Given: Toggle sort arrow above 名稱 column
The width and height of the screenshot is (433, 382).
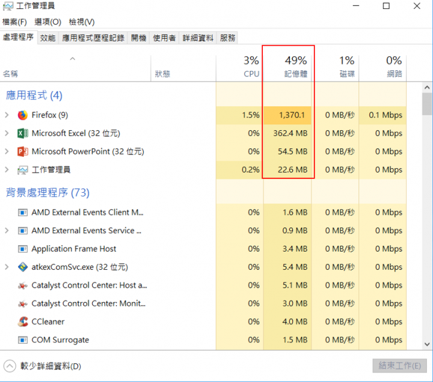Looking at the screenshot, I should click(x=73, y=58).
